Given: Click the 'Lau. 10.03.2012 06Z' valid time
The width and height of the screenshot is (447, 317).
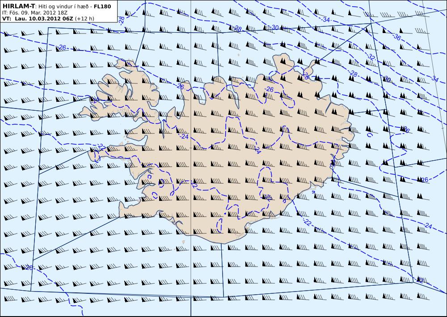Looking at the screenshot, I should point(44,18).
